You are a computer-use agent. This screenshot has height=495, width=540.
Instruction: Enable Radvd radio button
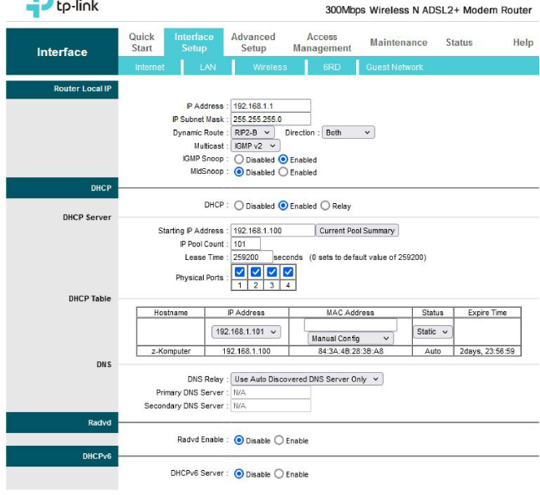click(279, 441)
